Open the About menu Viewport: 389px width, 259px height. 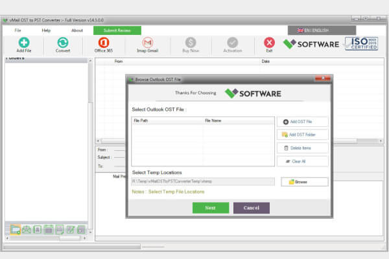click(x=77, y=30)
